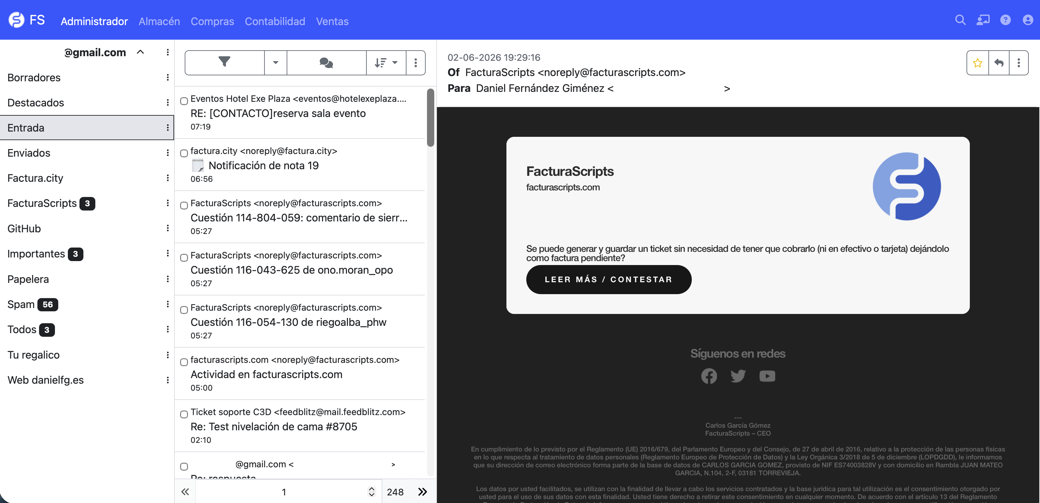Open the email's three-dot options menu

click(1018, 63)
